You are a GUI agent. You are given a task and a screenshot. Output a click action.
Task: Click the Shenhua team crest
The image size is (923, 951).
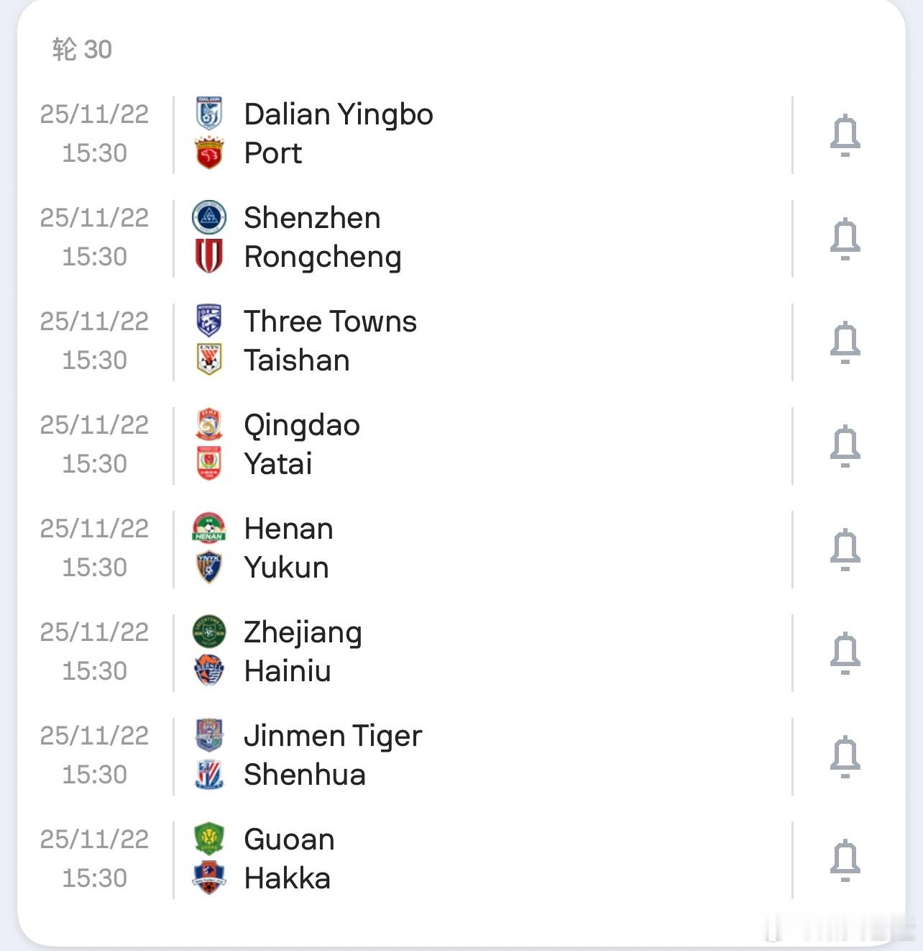click(209, 774)
